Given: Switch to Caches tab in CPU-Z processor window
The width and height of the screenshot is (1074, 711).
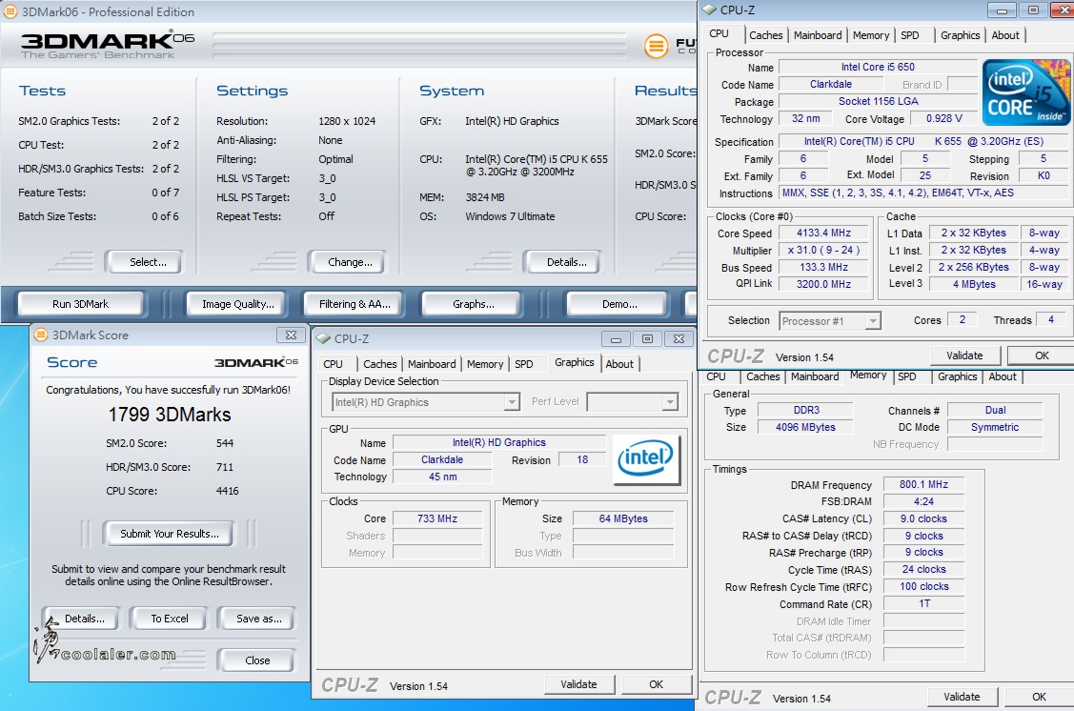Looking at the screenshot, I should [766, 35].
